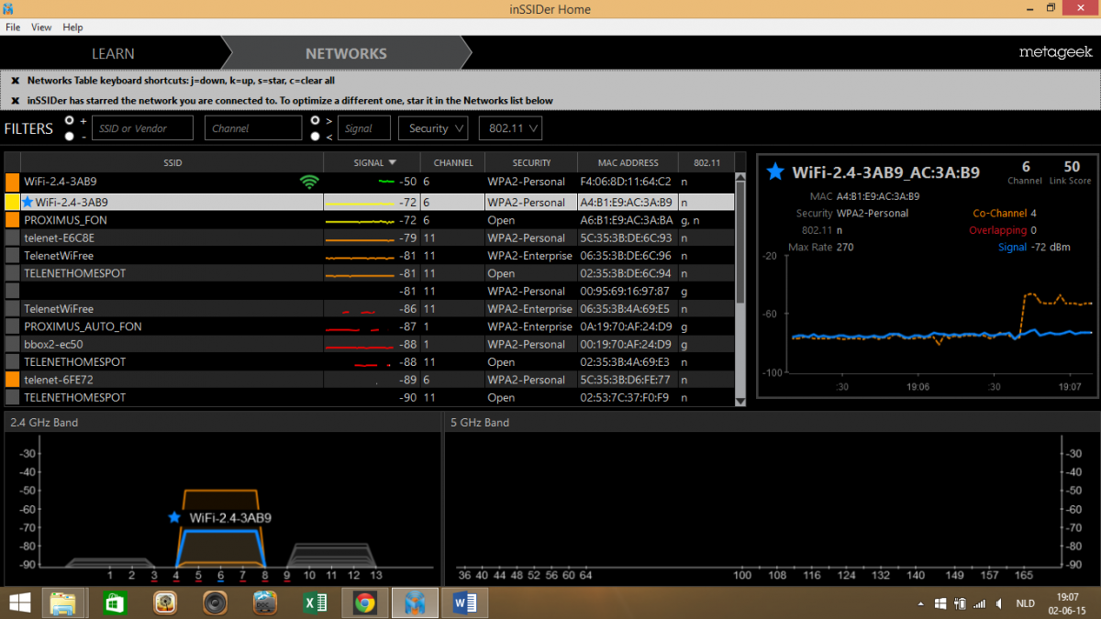Image resolution: width=1101 pixels, height=619 pixels.
Task: Click the NLD language indicator
Action: pos(1025,603)
